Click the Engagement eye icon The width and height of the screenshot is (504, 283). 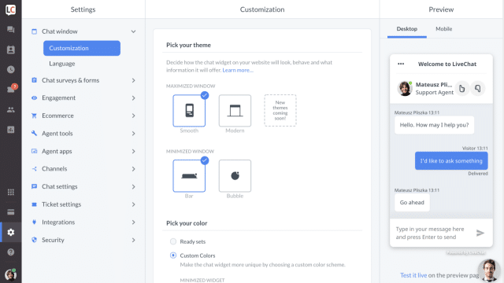(34, 97)
